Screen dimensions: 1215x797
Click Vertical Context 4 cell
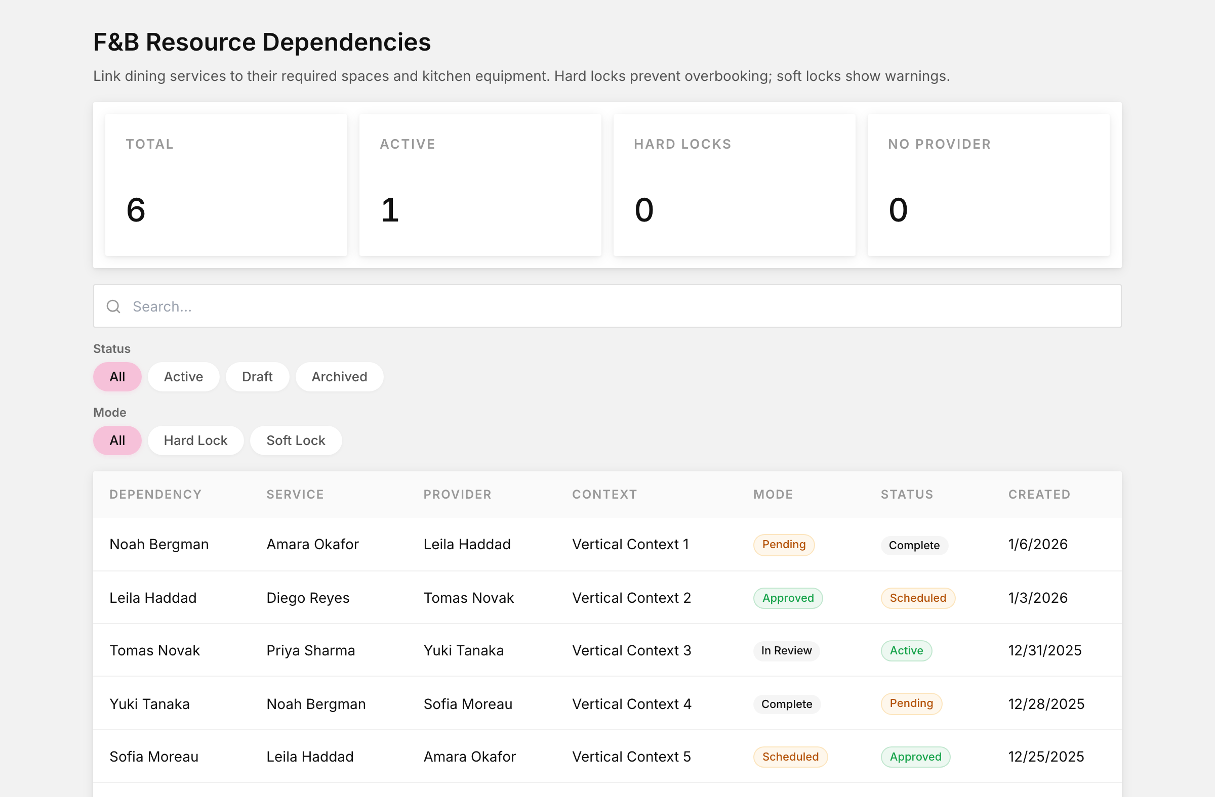pos(632,704)
